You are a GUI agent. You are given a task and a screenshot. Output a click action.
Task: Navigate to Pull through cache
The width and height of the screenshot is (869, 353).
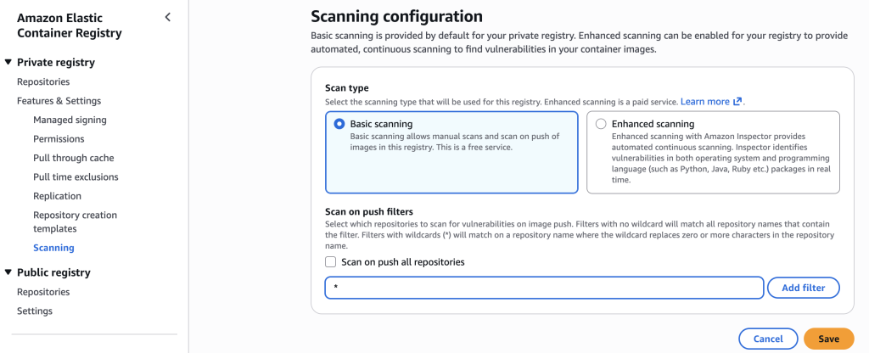pos(74,158)
